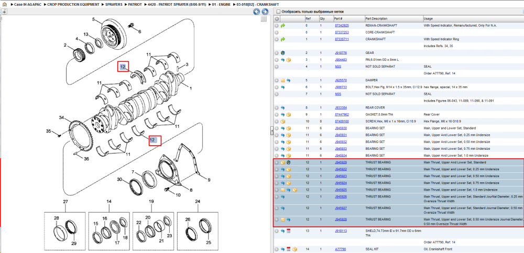Click upper callout 12 on the diagram
524x253 pixels.
(123, 67)
